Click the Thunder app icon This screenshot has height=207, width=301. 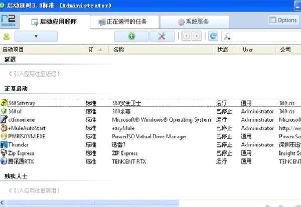coord(4,144)
